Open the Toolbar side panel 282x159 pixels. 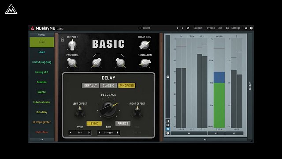pos(250,86)
